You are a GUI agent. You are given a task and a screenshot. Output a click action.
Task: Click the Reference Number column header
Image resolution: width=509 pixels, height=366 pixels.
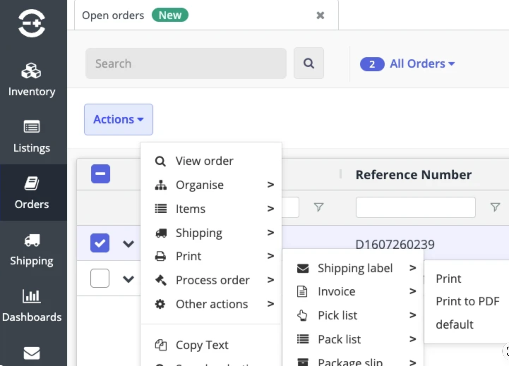413,175
